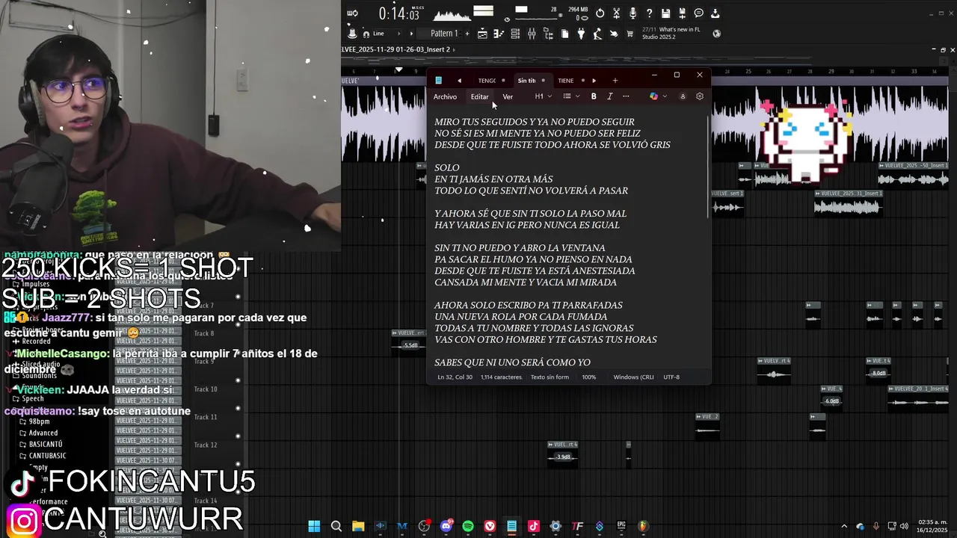Click the FL Studio online news globe icon
This screenshot has width=957, height=538.
click(x=716, y=34)
